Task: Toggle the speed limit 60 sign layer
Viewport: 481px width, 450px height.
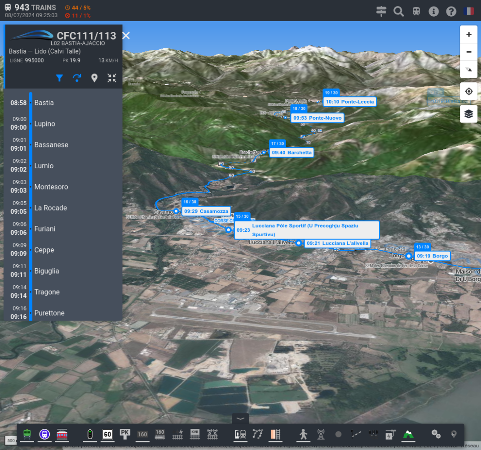Action: point(107,434)
